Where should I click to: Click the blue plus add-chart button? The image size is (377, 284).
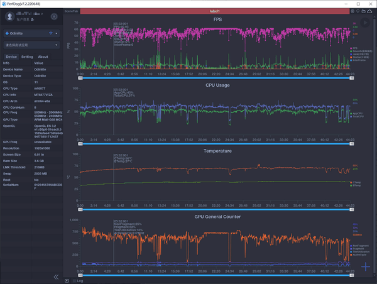click(x=366, y=266)
